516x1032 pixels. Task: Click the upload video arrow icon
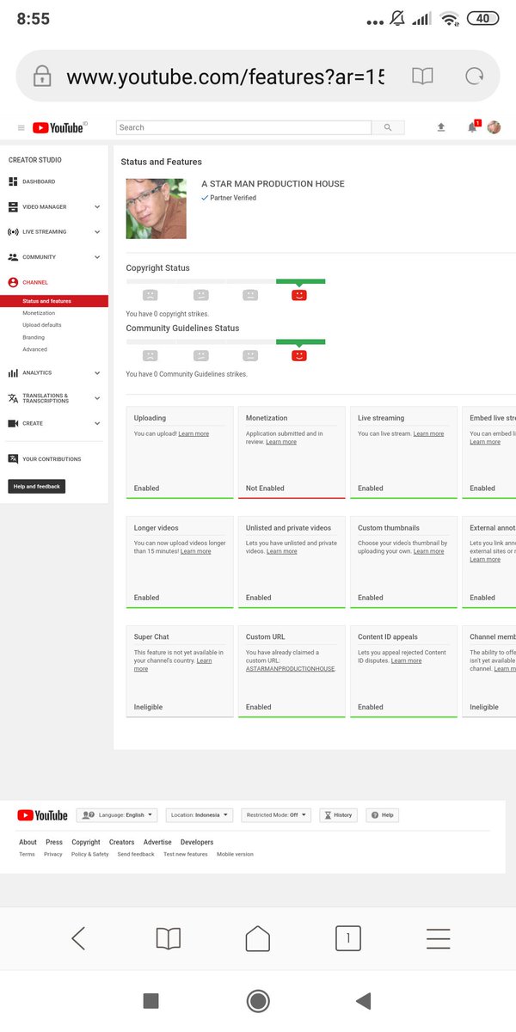click(441, 127)
